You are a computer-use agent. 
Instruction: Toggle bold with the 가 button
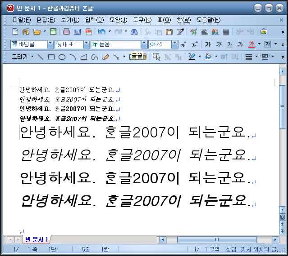[x=208, y=44]
